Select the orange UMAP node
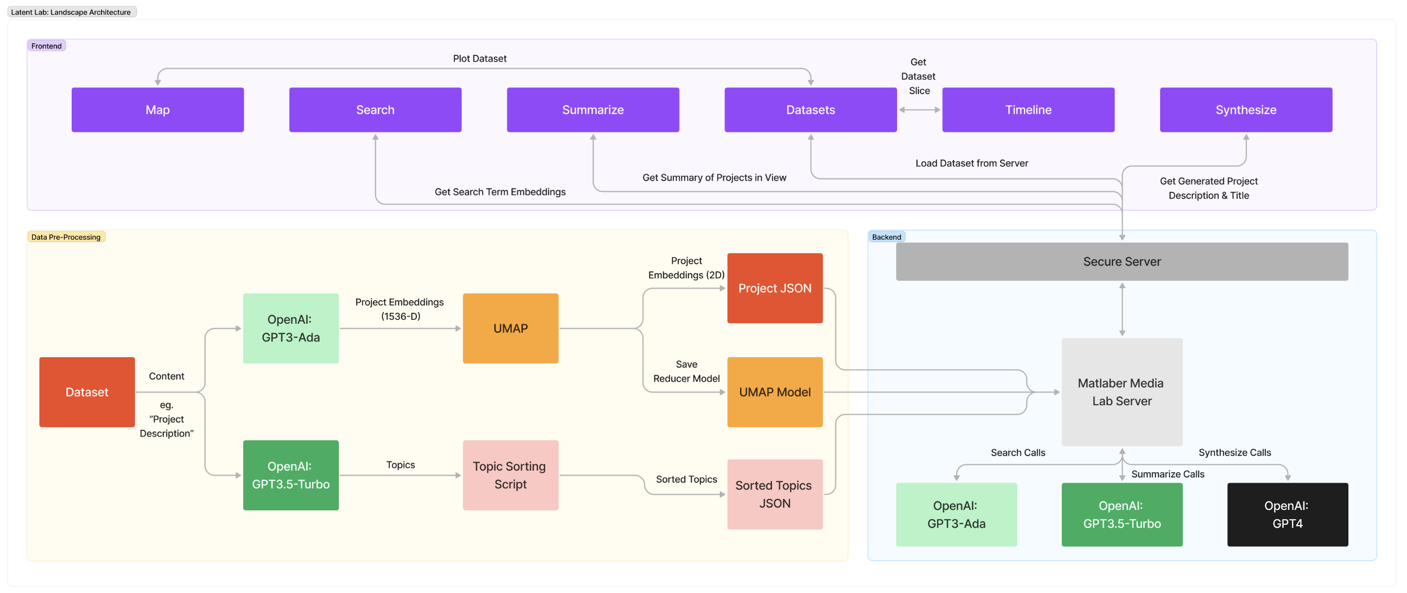Screen dimensions: 1407x593 [510, 328]
